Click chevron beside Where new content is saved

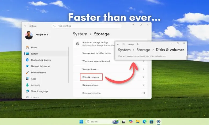(x=144, y=61)
